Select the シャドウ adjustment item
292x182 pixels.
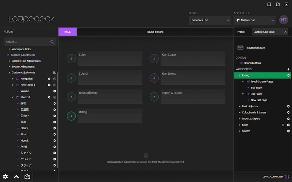(26, 153)
